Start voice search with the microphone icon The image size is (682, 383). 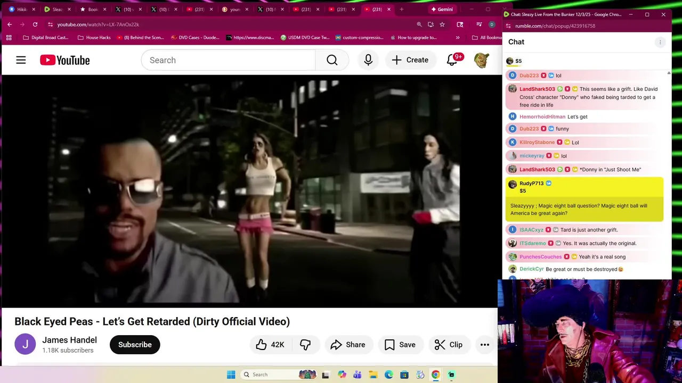pos(368,60)
